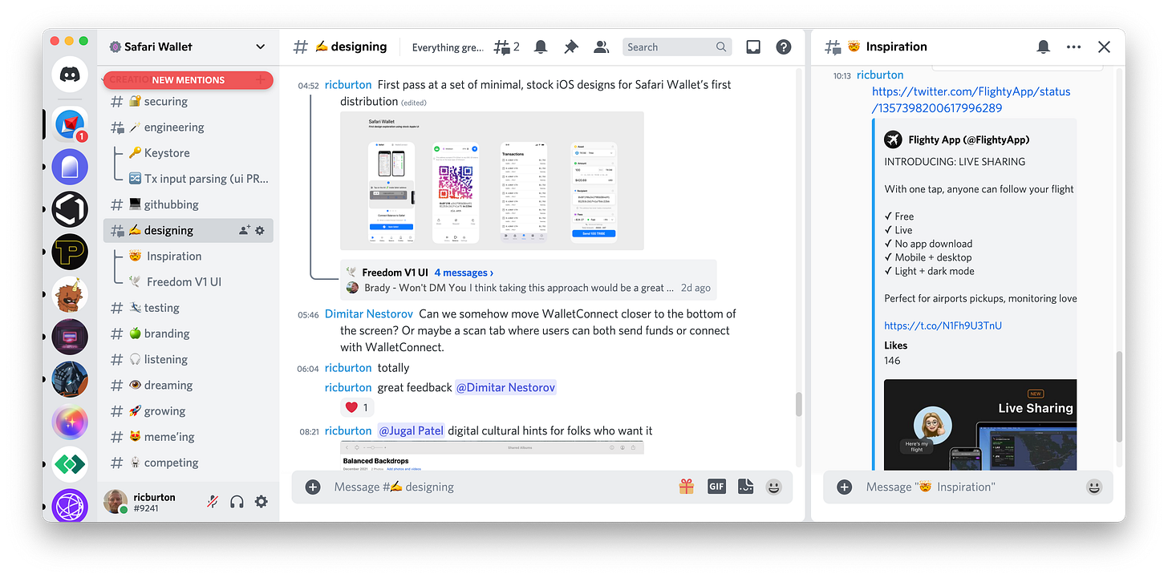Image resolution: width=1168 pixels, height=578 pixels.
Task: Focus the Message Inspiration input field
Action: (x=971, y=487)
